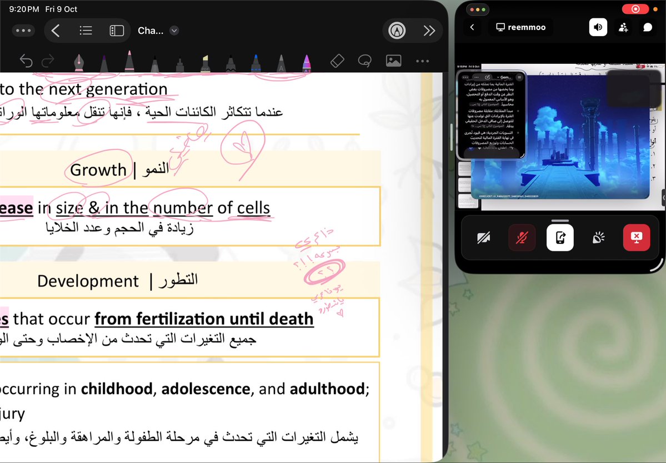Insert an image with the picture icon
666x463 pixels.
click(394, 61)
